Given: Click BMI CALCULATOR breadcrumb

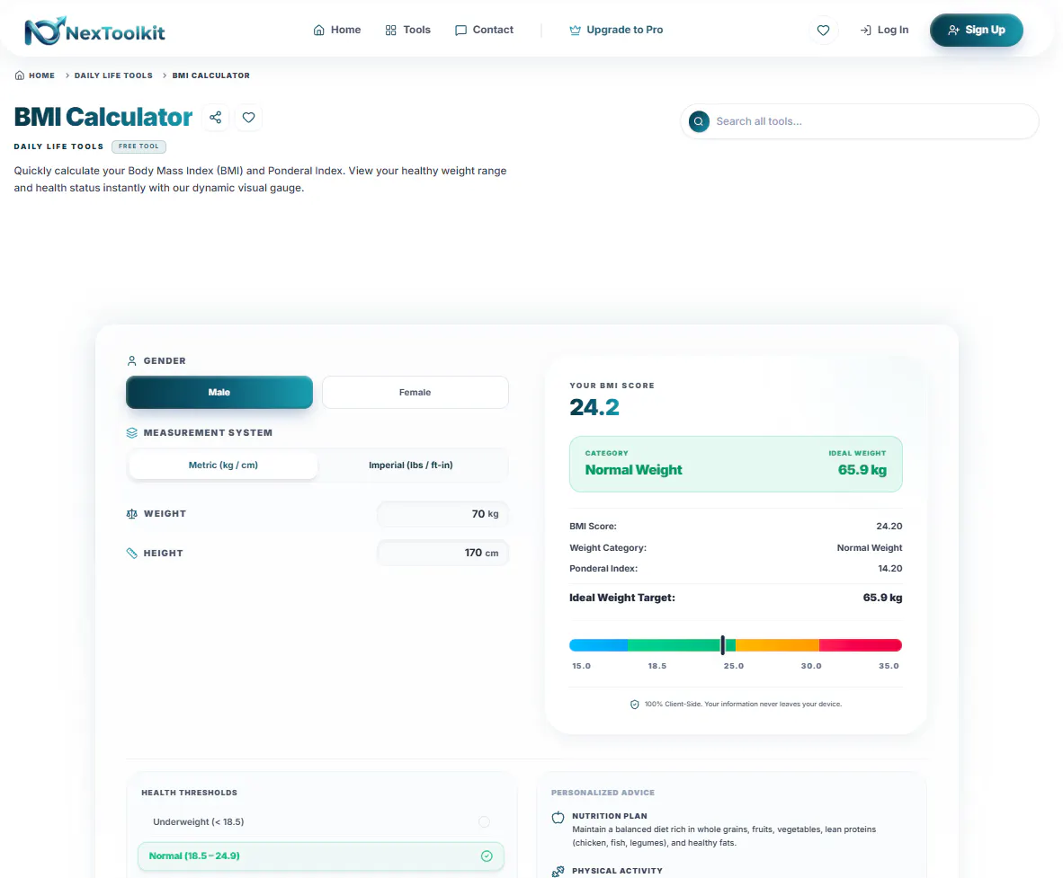Looking at the screenshot, I should pyautogui.click(x=210, y=75).
